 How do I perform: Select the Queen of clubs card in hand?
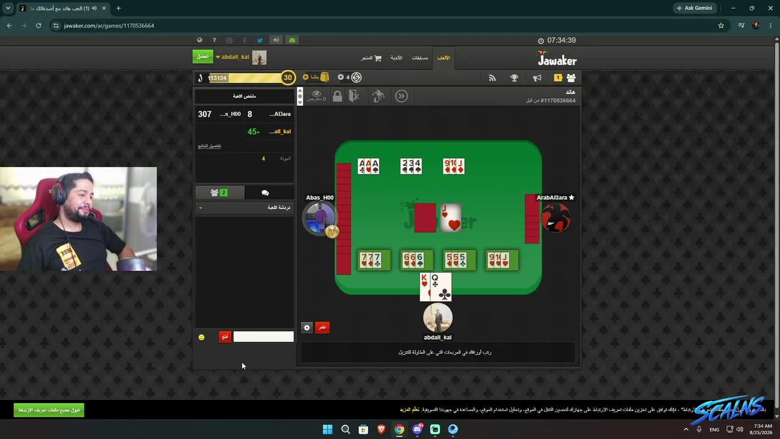(441, 287)
